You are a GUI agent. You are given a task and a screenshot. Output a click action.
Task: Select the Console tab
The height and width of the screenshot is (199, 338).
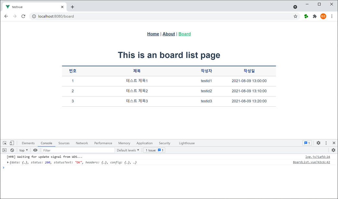click(x=46, y=143)
